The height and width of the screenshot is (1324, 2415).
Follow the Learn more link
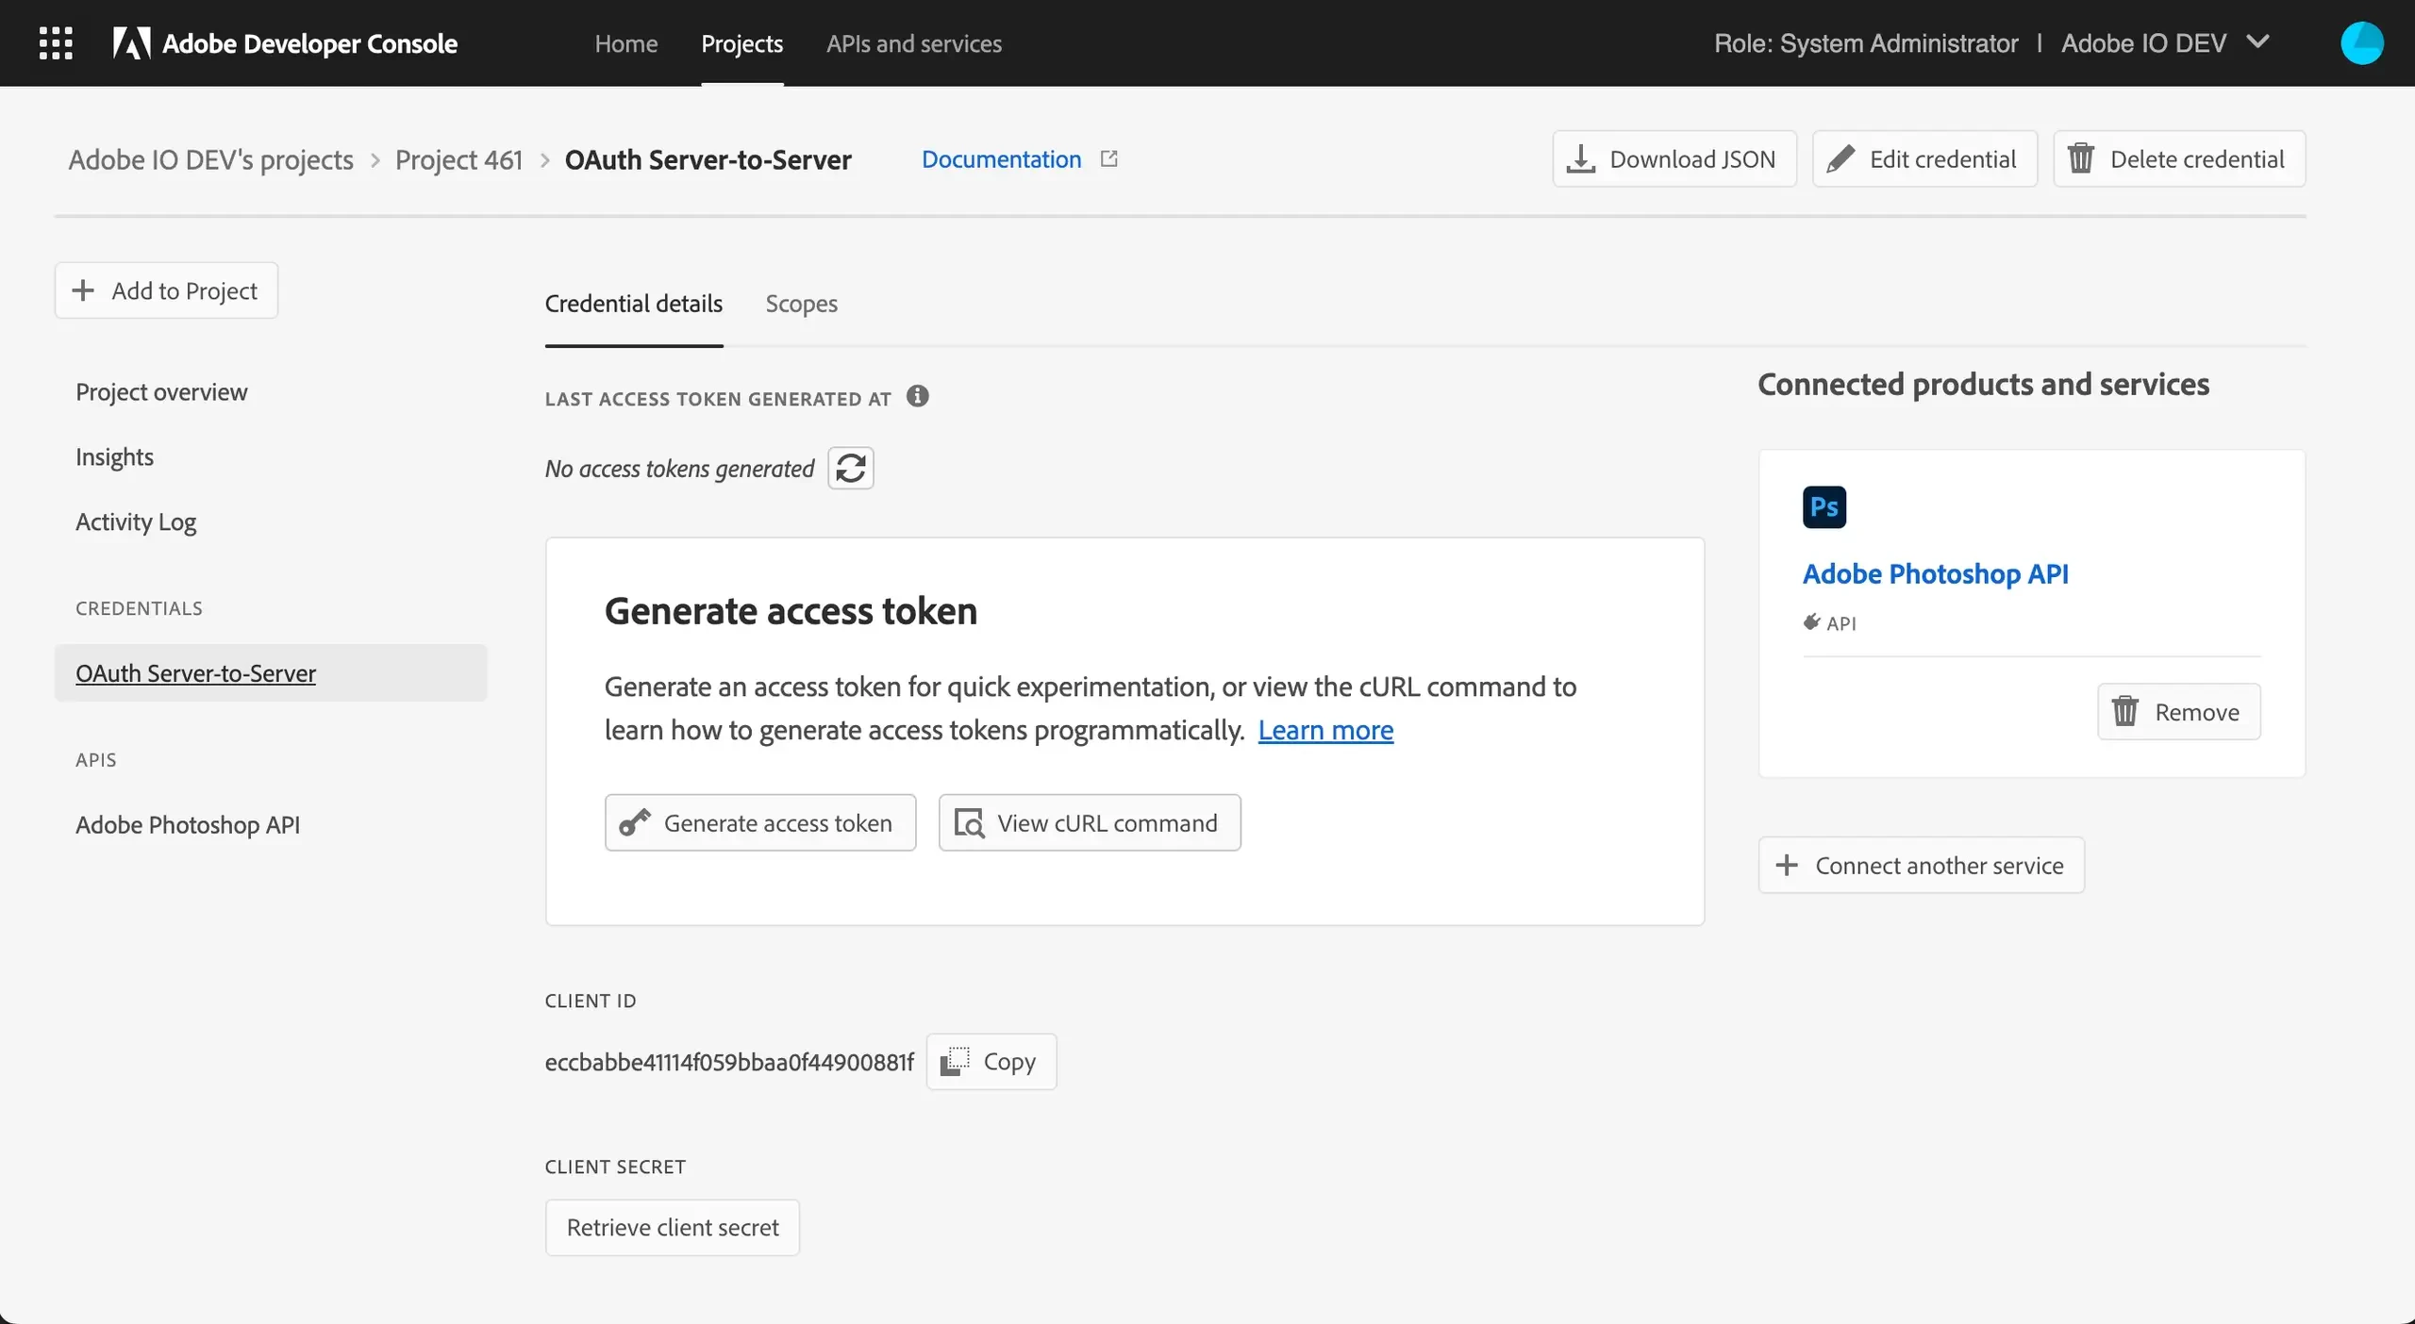tap(1324, 730)
